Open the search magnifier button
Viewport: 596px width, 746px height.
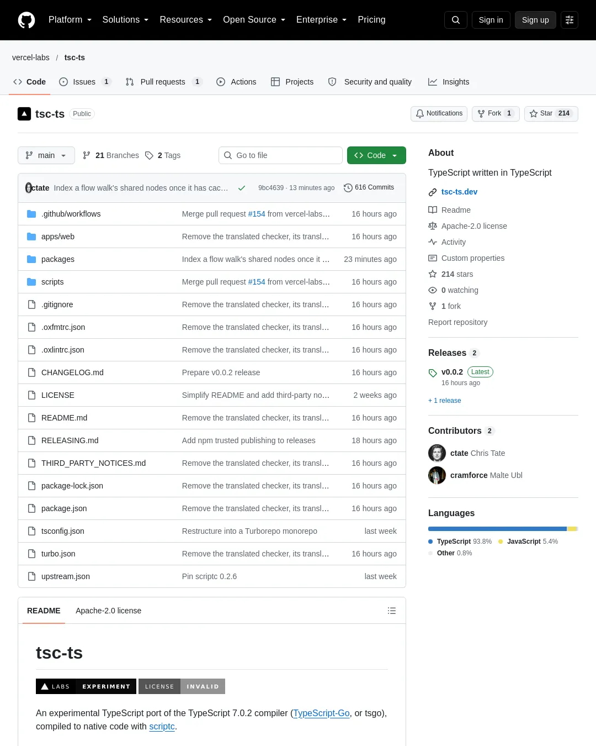(456, 20)
